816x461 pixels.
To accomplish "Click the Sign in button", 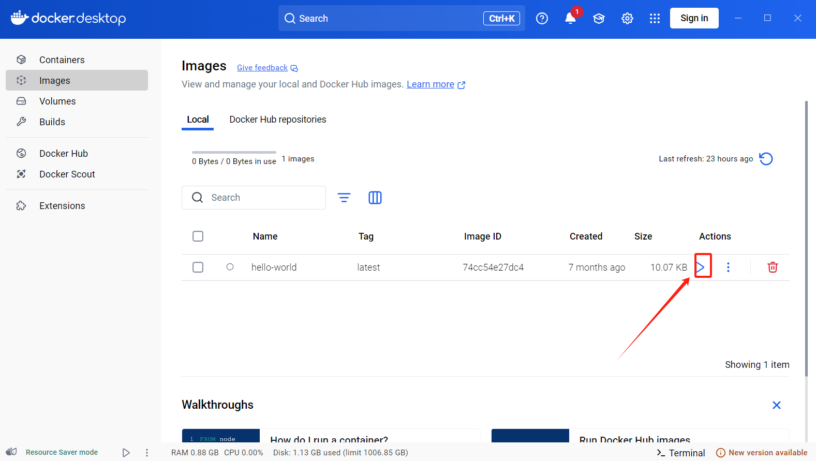I will (x=694, y=18).
